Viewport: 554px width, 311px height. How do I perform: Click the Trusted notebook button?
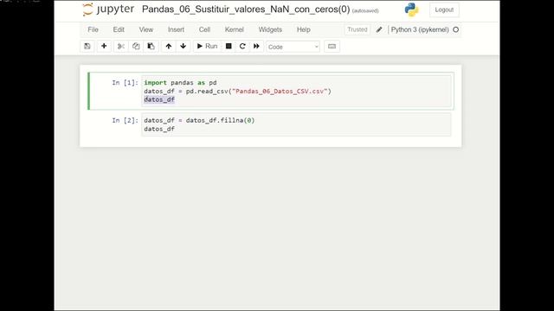358,29
